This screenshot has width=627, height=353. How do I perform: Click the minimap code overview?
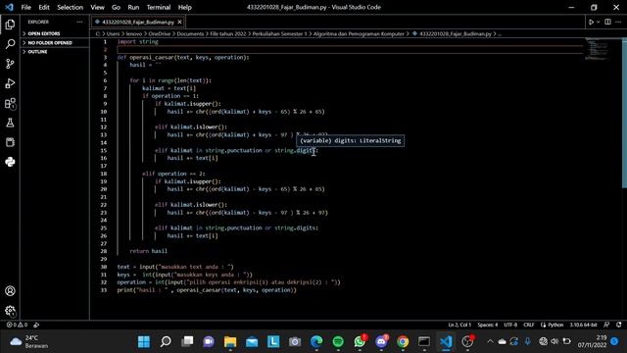[x=598, y=49]
